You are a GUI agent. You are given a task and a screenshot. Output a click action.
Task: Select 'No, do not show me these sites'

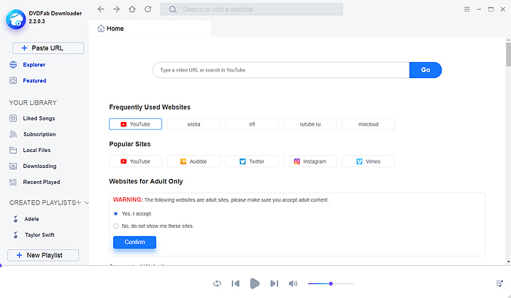coord(116,226)
